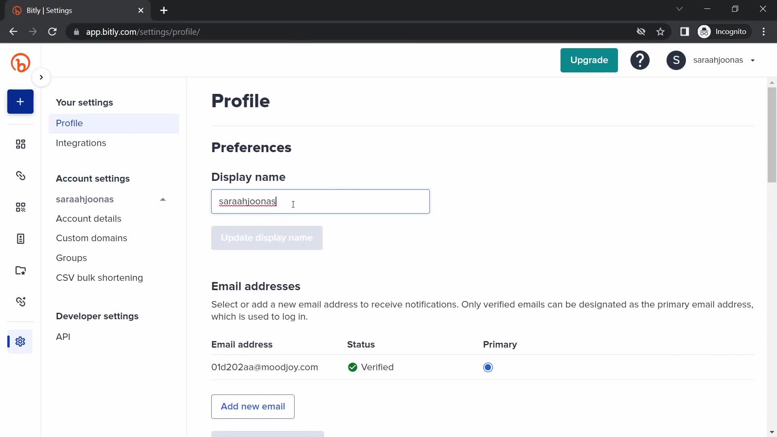Open Account details
This screenshot has height=437, width=777.
click(89, 219)
